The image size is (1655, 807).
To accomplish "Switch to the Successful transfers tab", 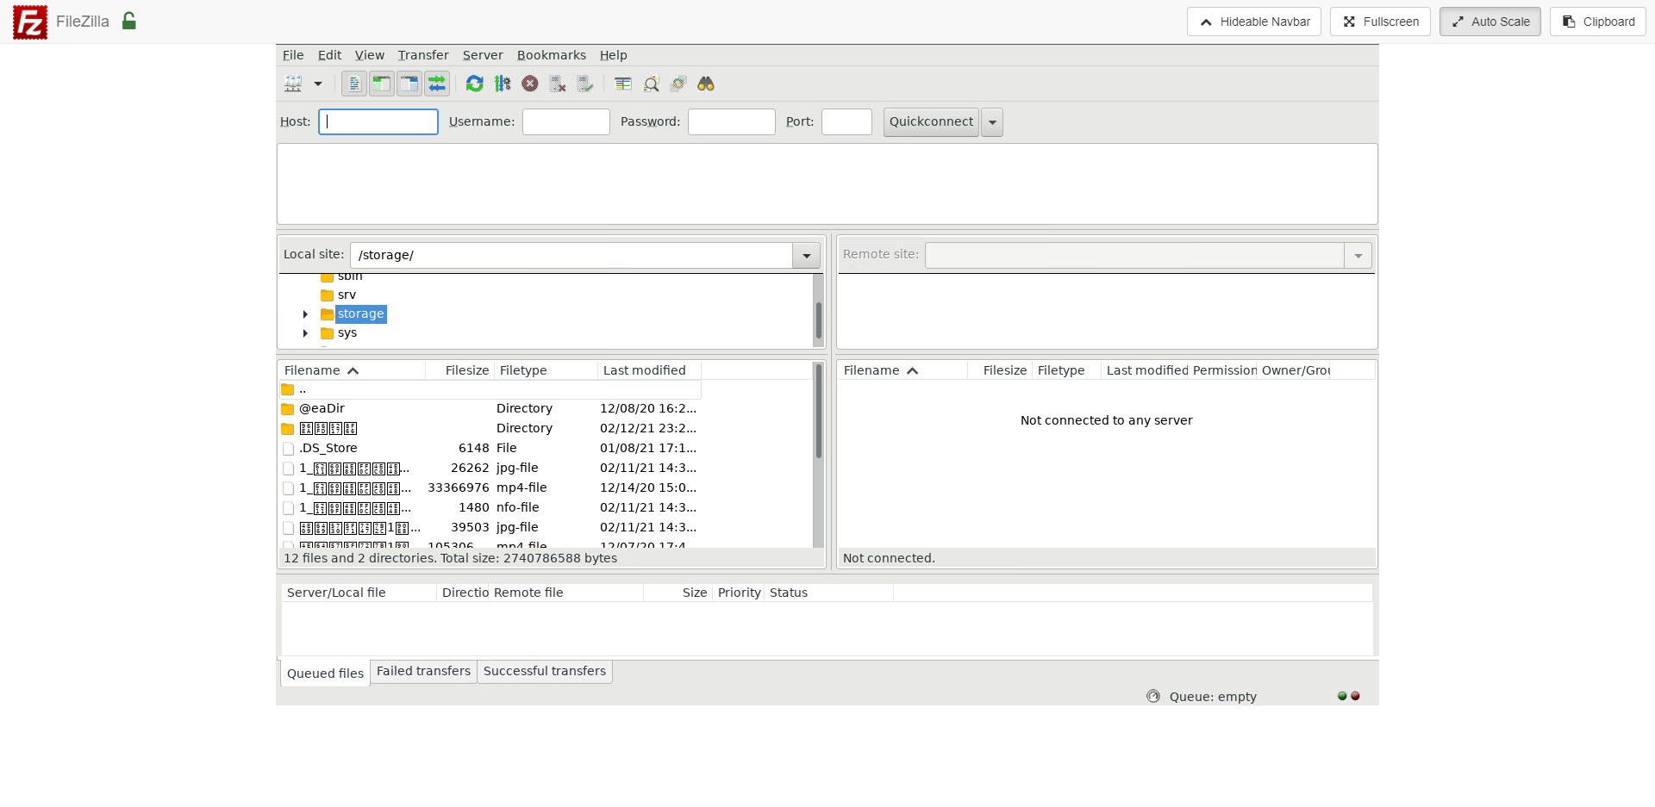I will coord(544,671).
